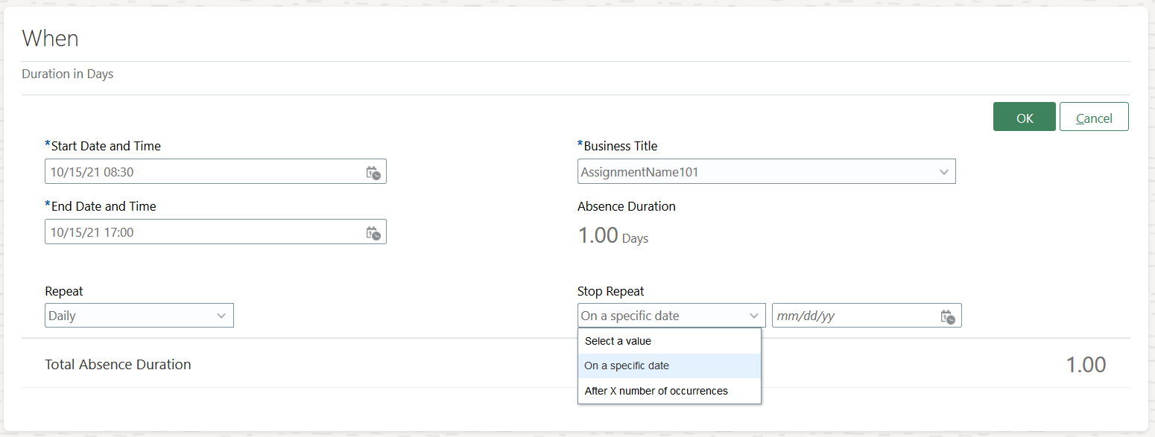This screenshot has height=437, width=1155.
Task: Click the "Stop Repeat" label text
Action: (610, 291)
